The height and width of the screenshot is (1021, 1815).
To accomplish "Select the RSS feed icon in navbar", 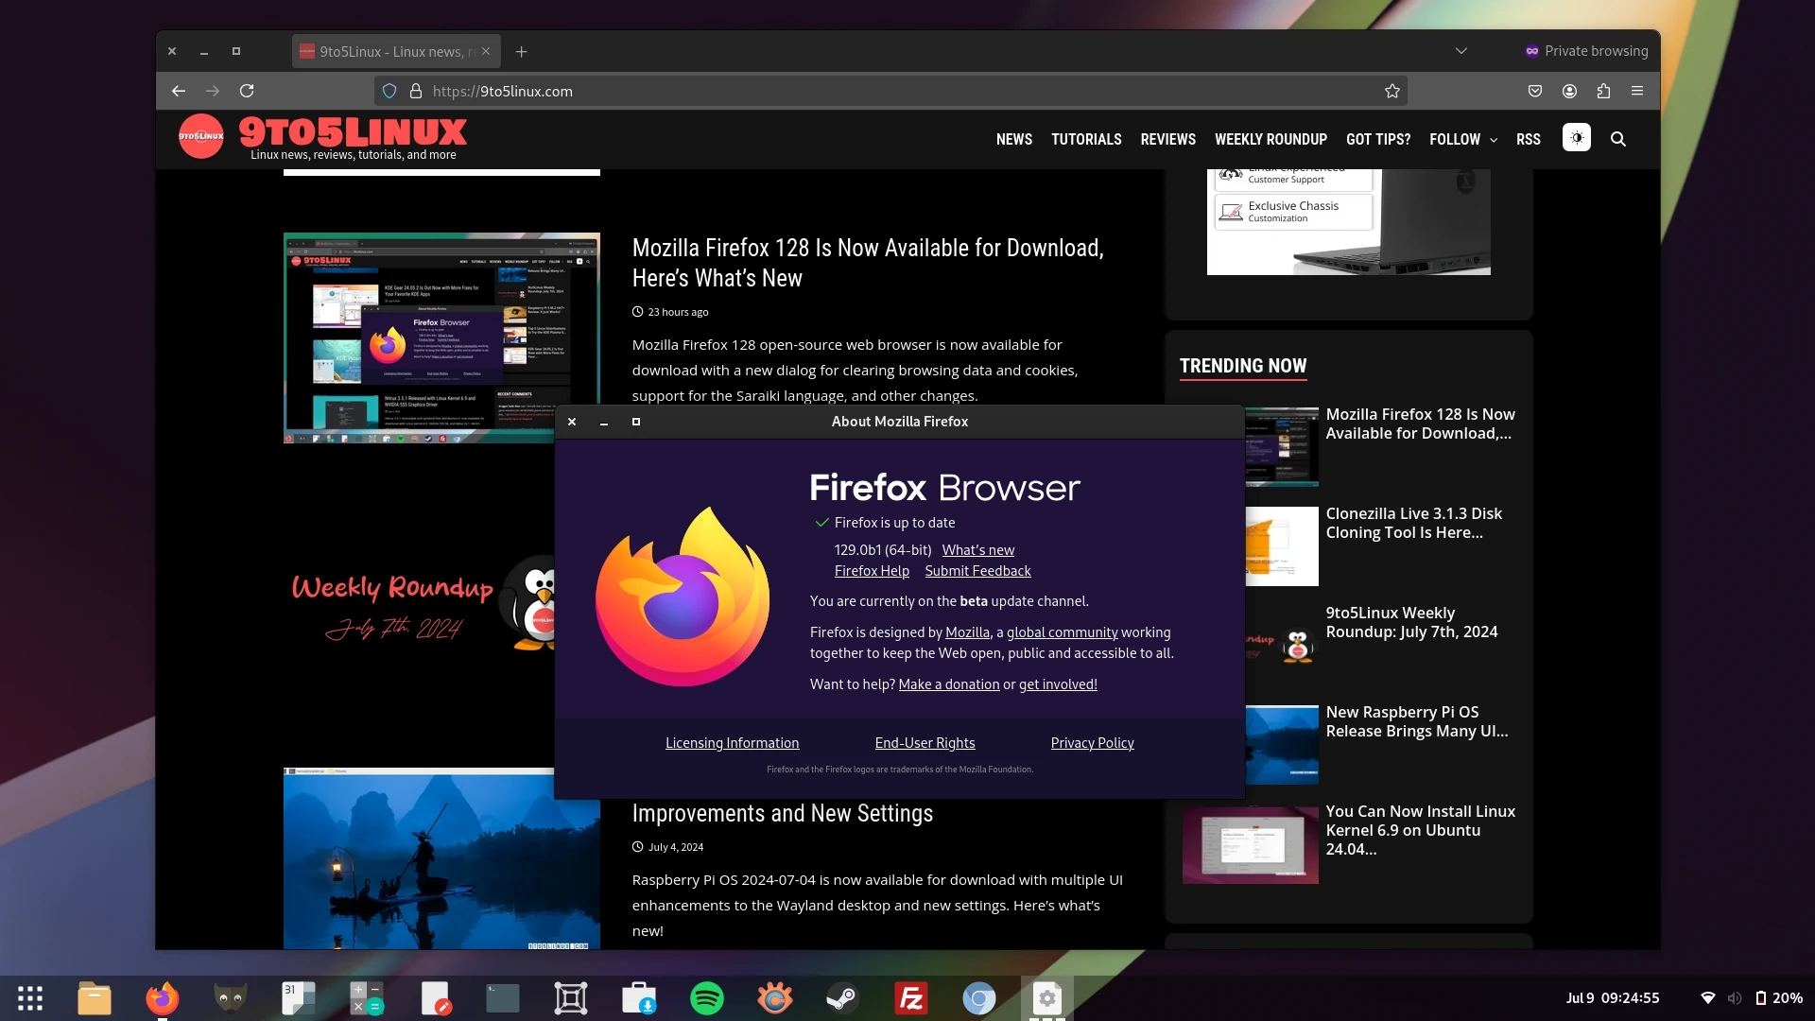I will (1529, 138).
